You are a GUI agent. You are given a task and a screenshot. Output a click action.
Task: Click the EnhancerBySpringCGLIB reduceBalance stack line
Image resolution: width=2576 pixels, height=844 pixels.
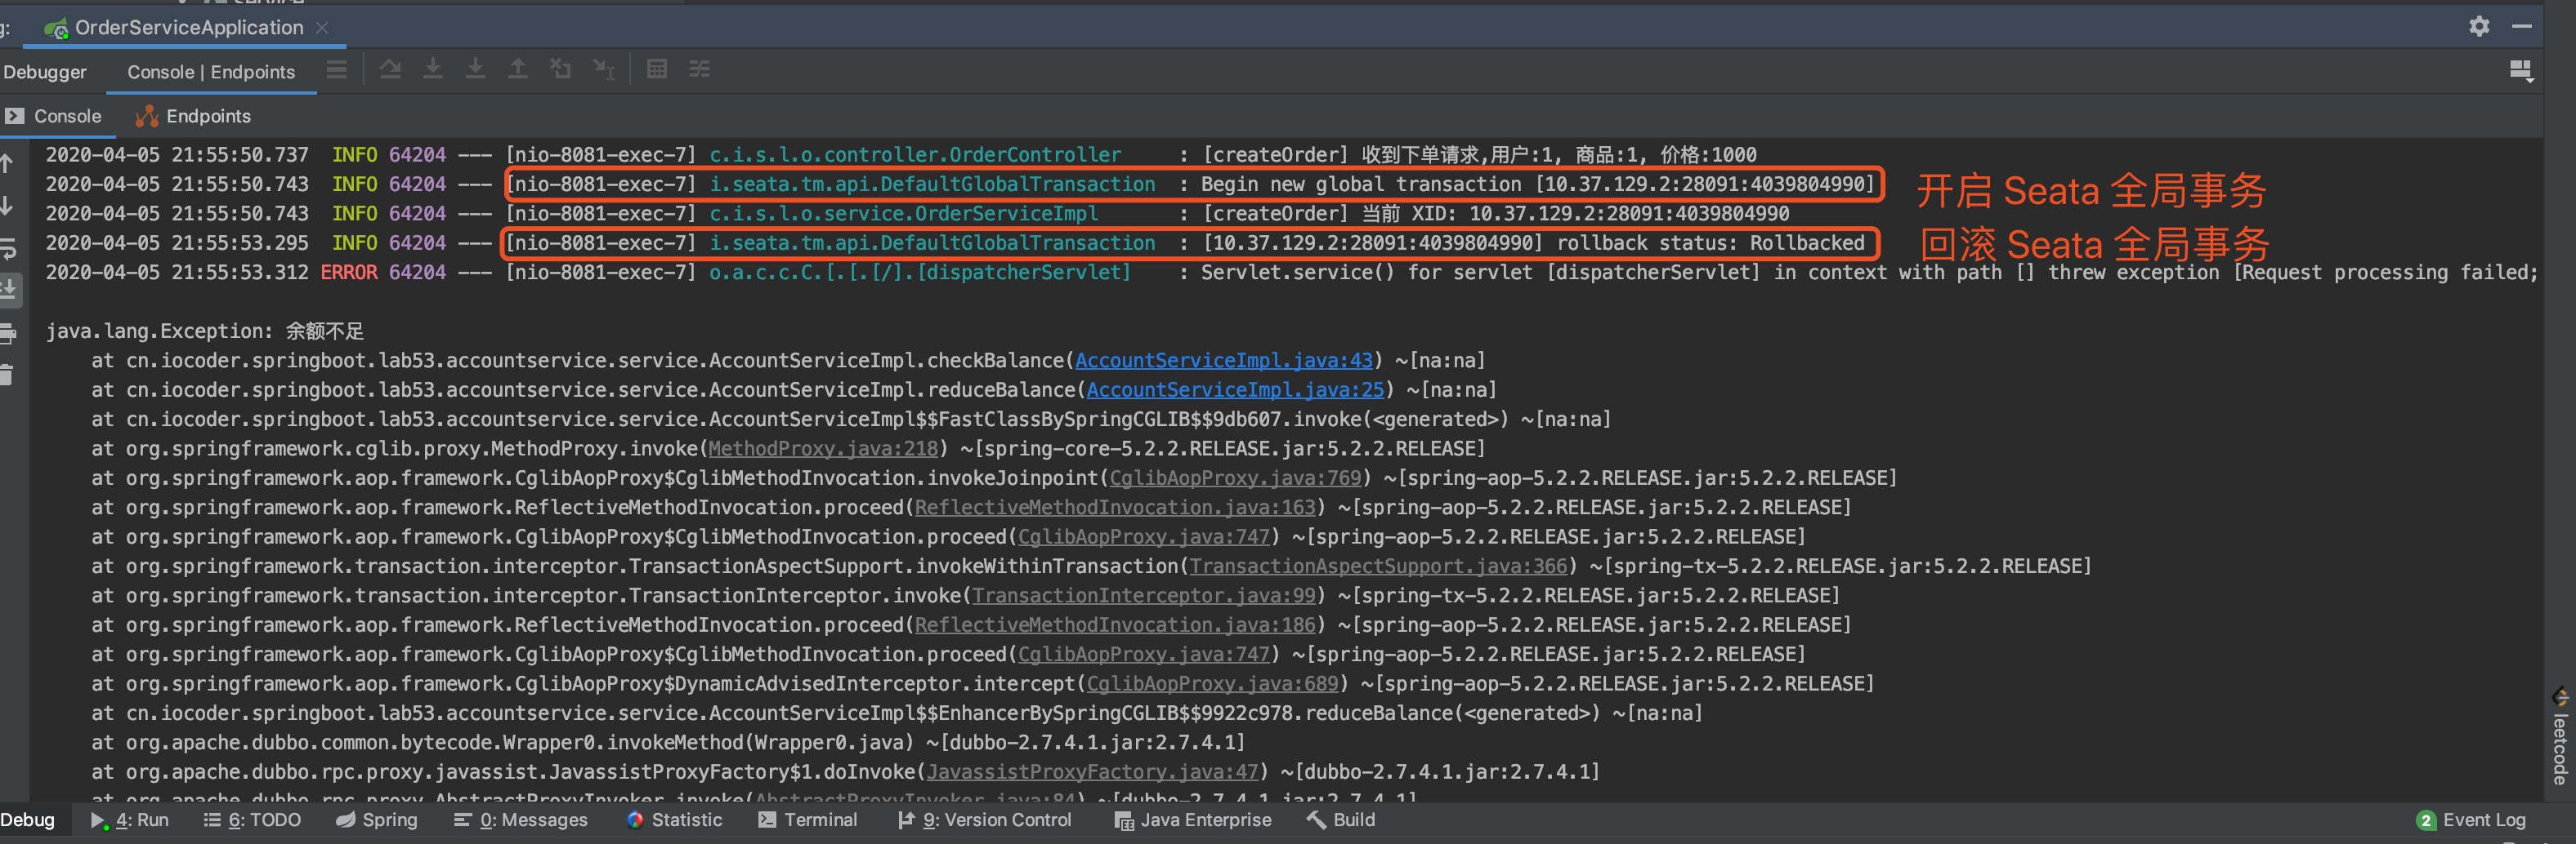(897, 713)
